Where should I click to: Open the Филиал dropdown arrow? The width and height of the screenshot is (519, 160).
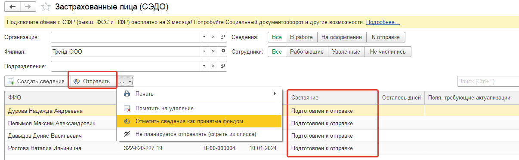tap(204, 52)
